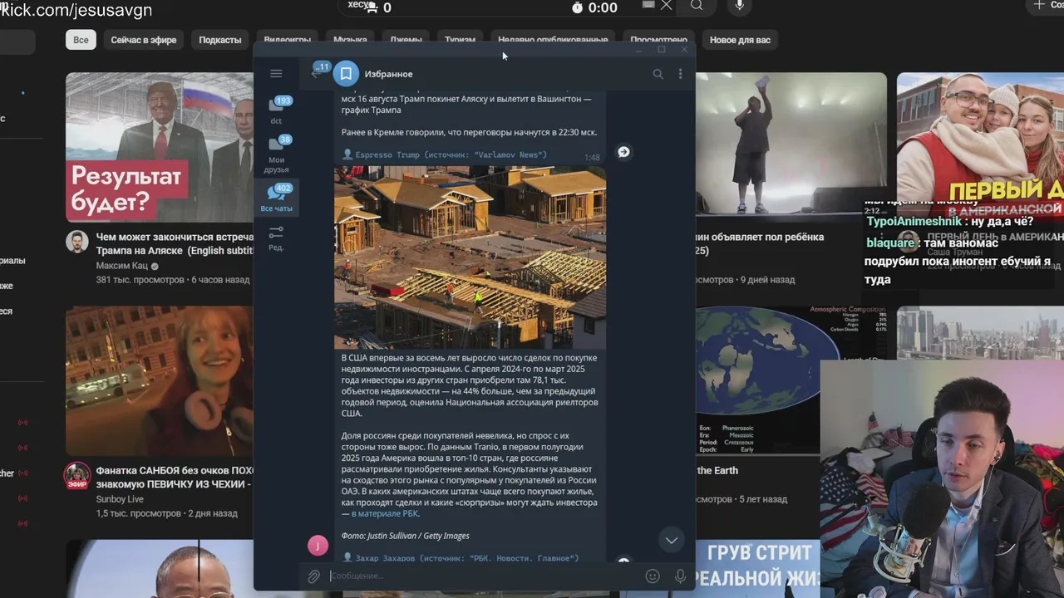
Task: Jump to bottom with the down-arrow button
Action: [671, 540]
